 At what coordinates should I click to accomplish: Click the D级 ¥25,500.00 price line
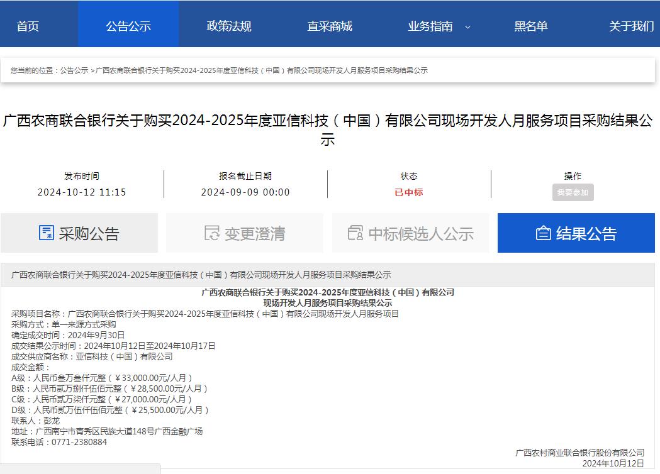(x=110, y=410)
